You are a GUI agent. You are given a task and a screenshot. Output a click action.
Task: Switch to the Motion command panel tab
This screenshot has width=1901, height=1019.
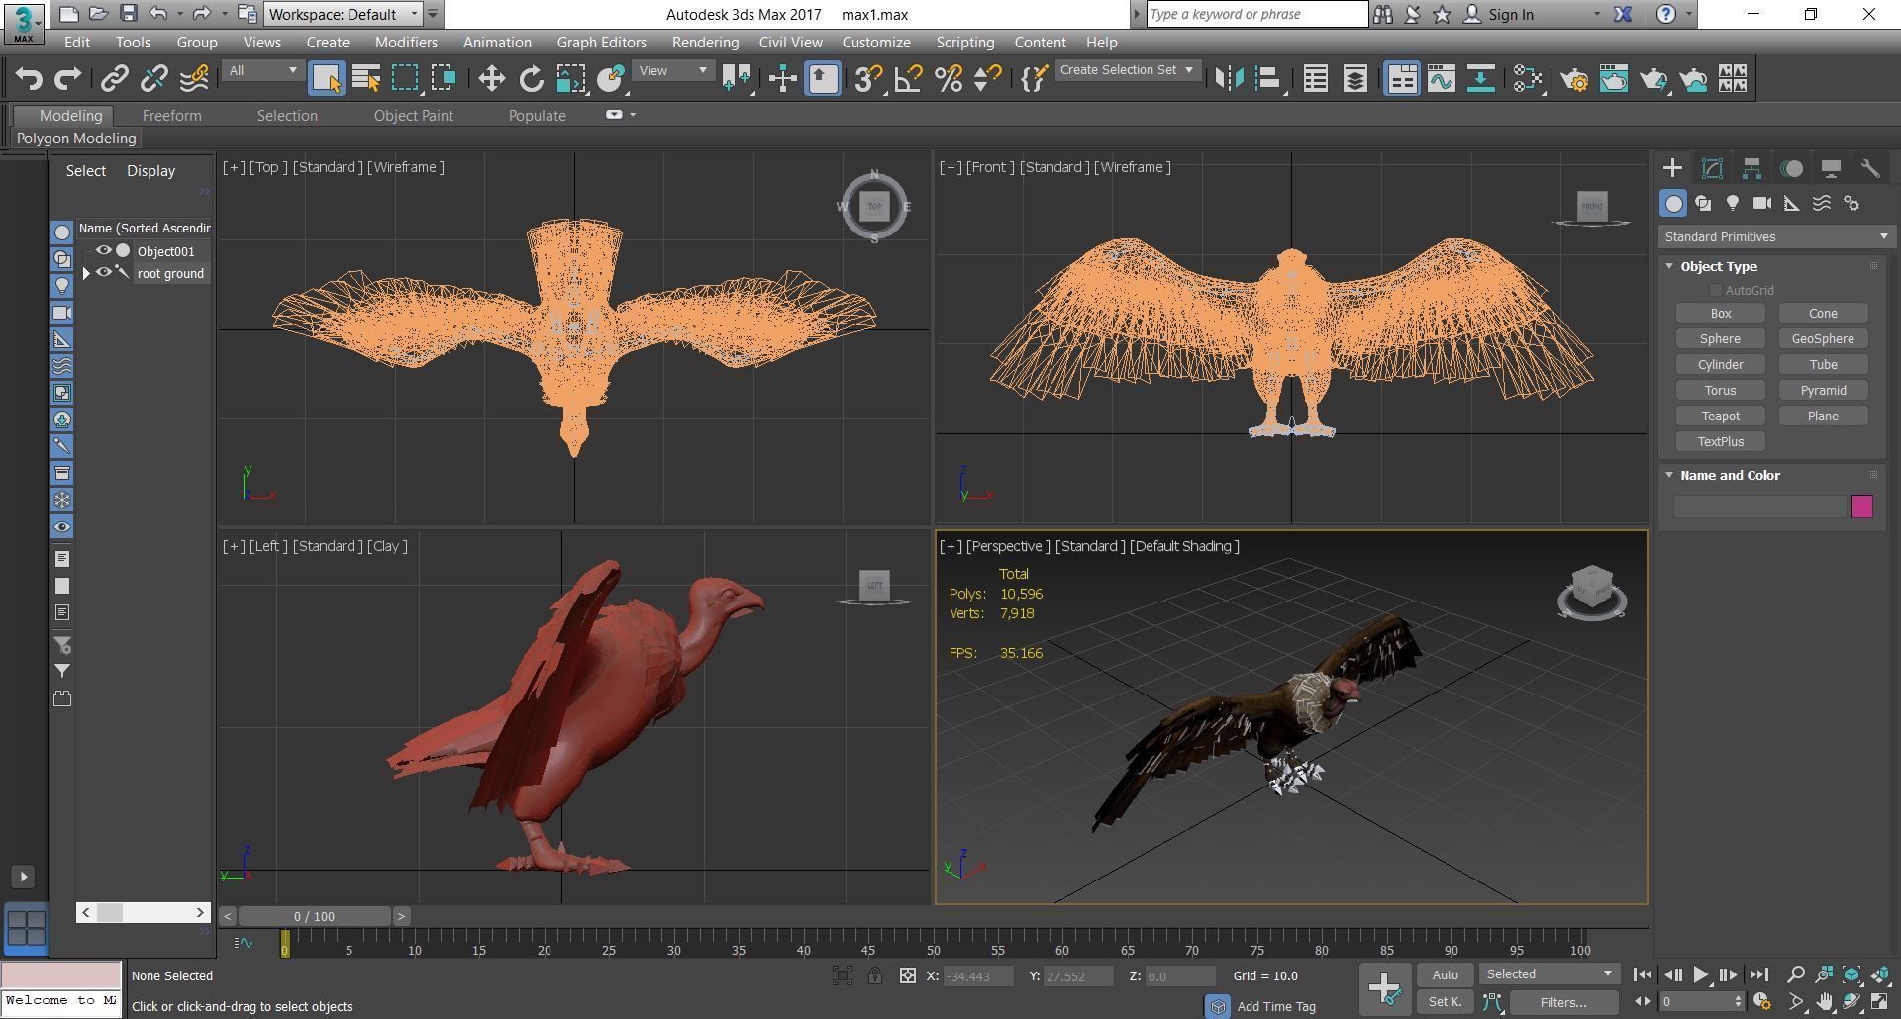[1791, 168]
